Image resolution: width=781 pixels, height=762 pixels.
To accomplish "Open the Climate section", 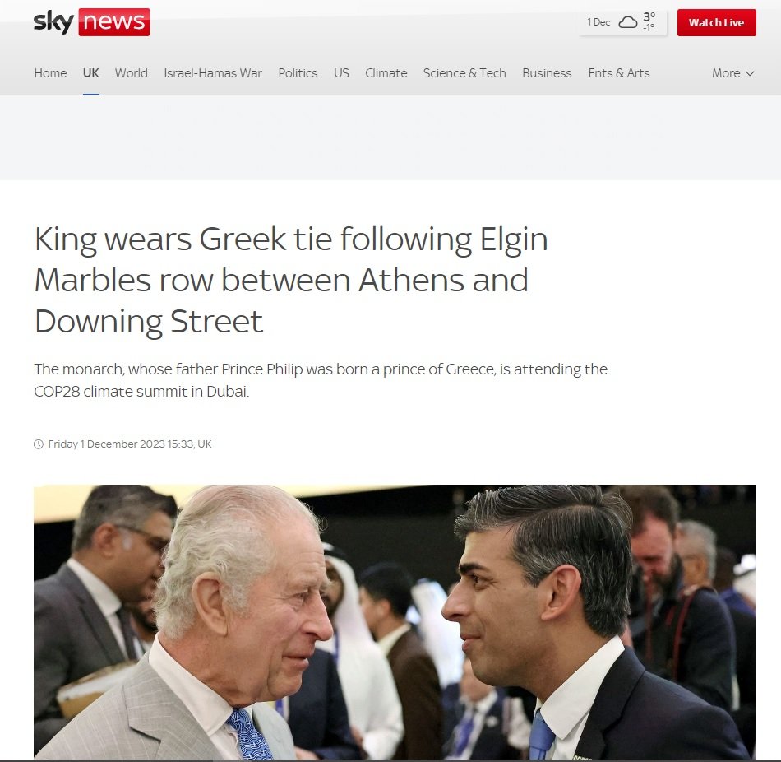I will click(386, 72).
